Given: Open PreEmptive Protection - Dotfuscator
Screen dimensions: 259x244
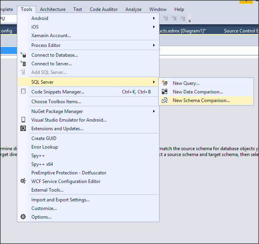Looking at the screenshot, I should 88,172.
